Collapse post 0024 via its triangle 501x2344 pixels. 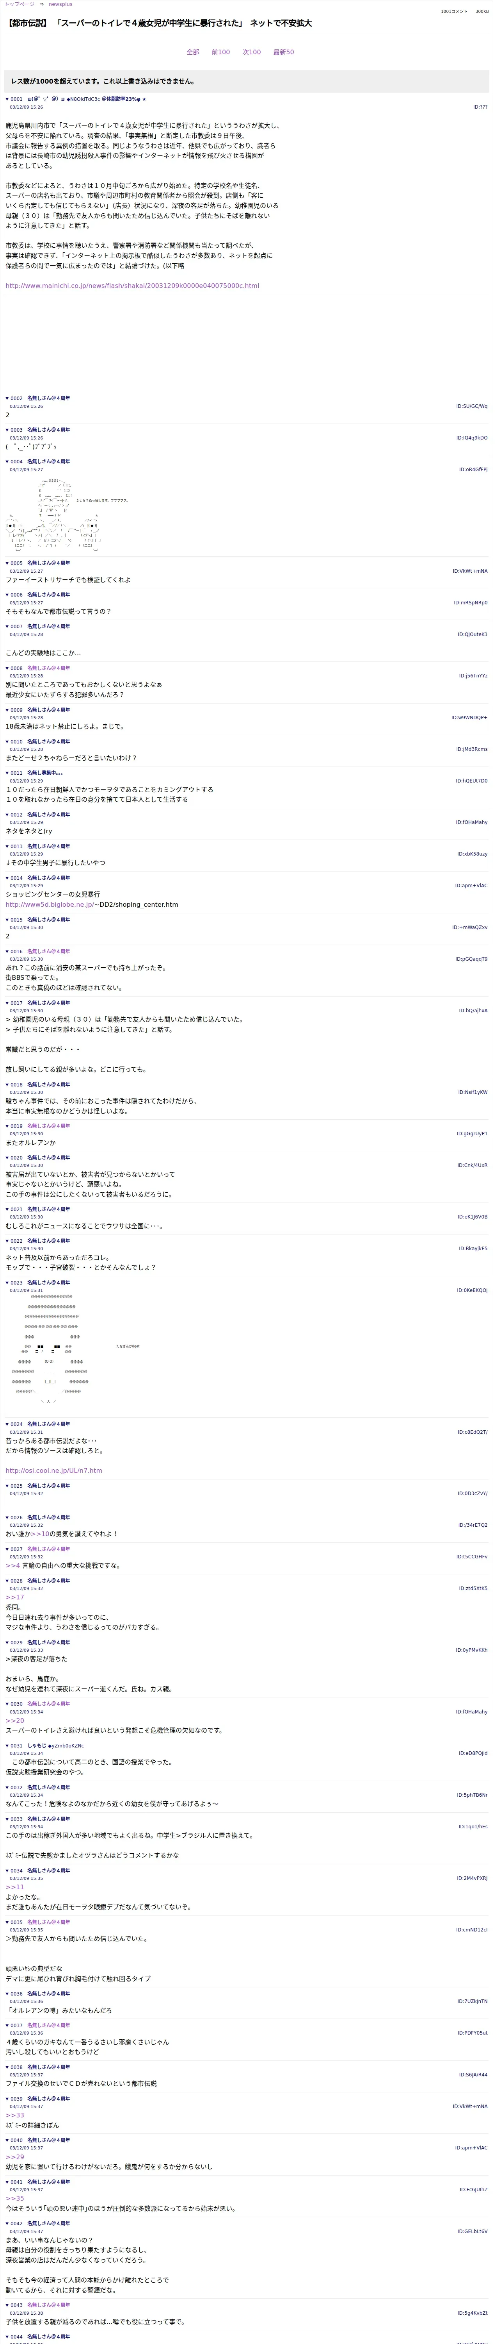7,1424
